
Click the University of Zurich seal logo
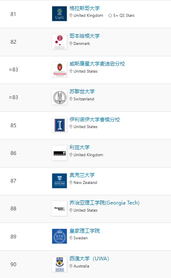click(x=59, y=97)
